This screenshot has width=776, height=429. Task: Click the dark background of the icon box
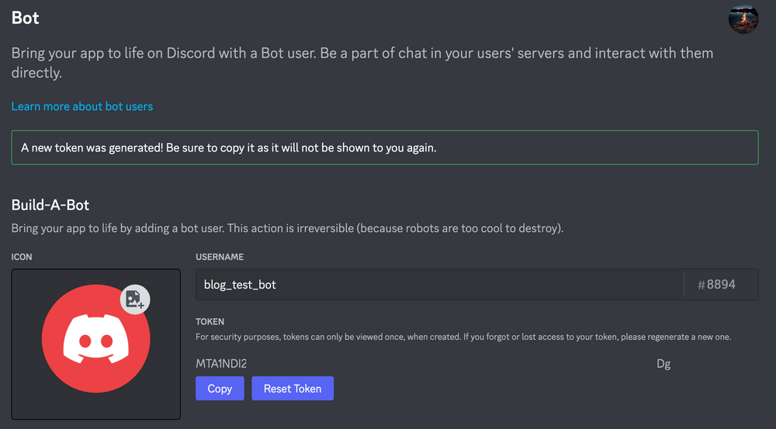[31, 403]
